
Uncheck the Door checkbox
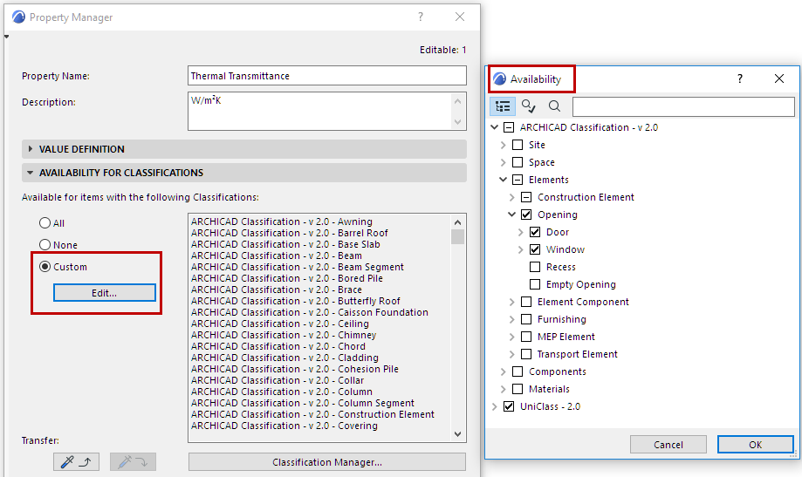(x=535, y=232)
